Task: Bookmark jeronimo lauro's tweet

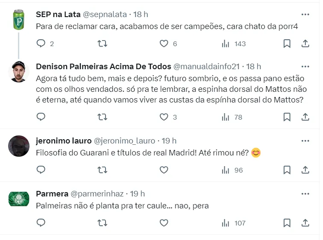Action: tap(287, 170)
